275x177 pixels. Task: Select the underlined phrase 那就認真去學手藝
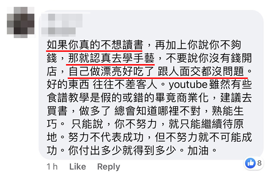[111, 58]
